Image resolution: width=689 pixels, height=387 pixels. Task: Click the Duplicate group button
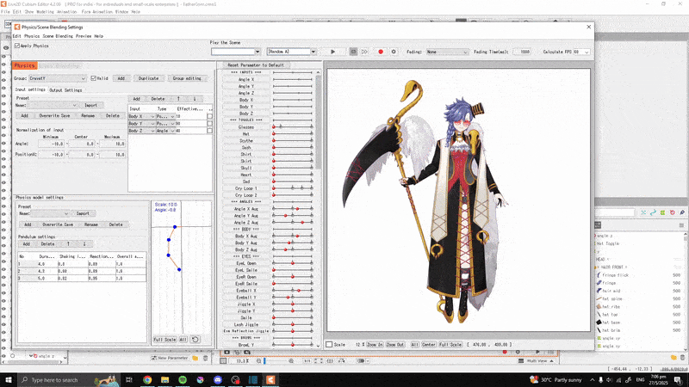coord(148,78)
